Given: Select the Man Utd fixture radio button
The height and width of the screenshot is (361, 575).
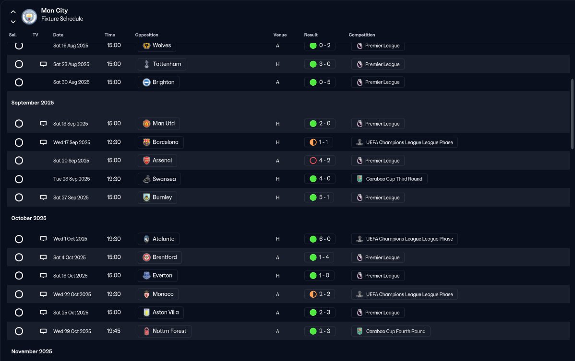Looking at the screenshot, I should point(19,124).
